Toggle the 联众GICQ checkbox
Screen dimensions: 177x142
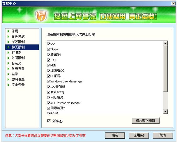point(49,92)
